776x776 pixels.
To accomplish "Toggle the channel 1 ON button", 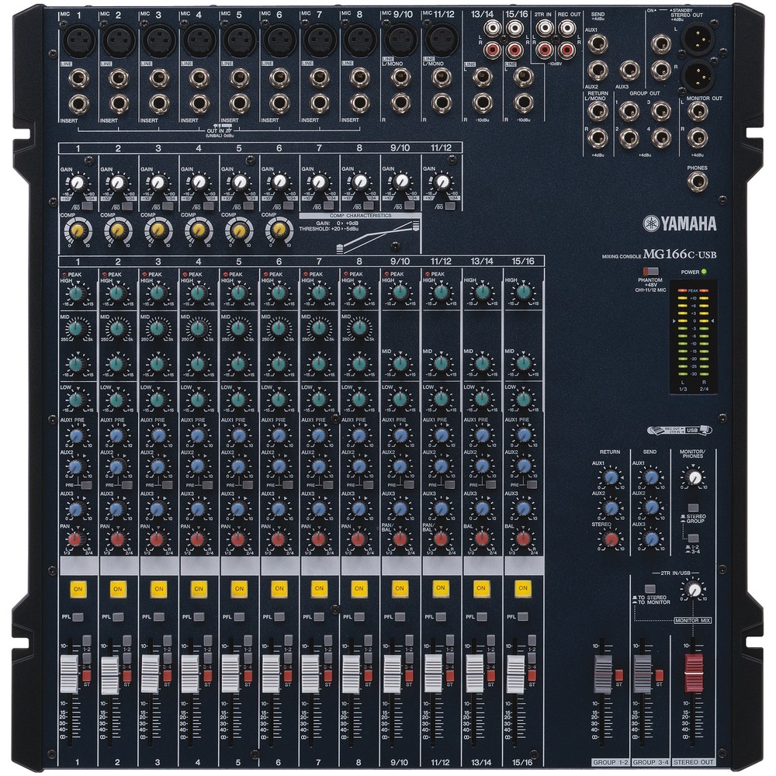I will (78, 589).
